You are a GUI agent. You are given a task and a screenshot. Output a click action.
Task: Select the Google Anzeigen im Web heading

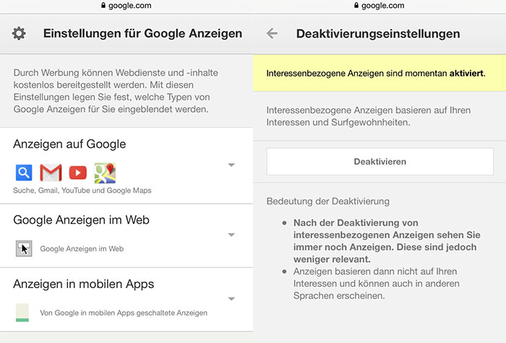[x=81, y=220]
